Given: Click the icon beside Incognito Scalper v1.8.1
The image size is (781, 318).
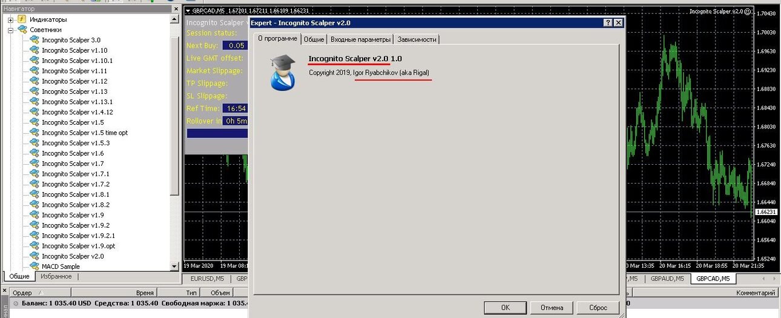Looking at the screenshot, I should point(35,194).
